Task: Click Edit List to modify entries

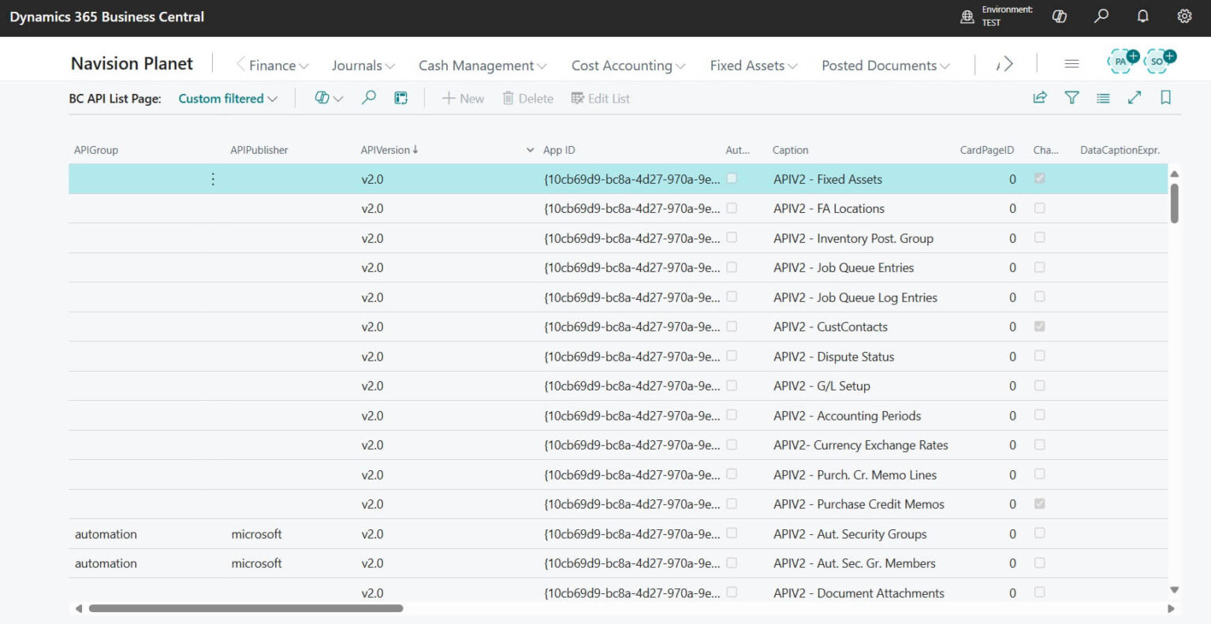Action: (x=600, y=98)
